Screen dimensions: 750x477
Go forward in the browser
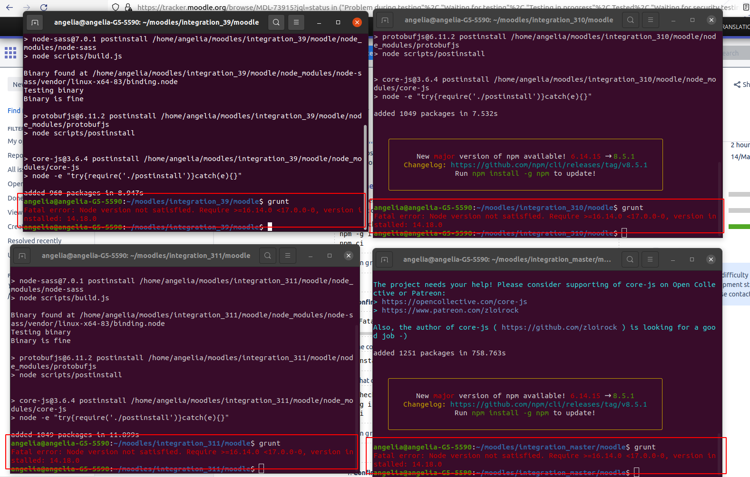(x=27, y=7)
